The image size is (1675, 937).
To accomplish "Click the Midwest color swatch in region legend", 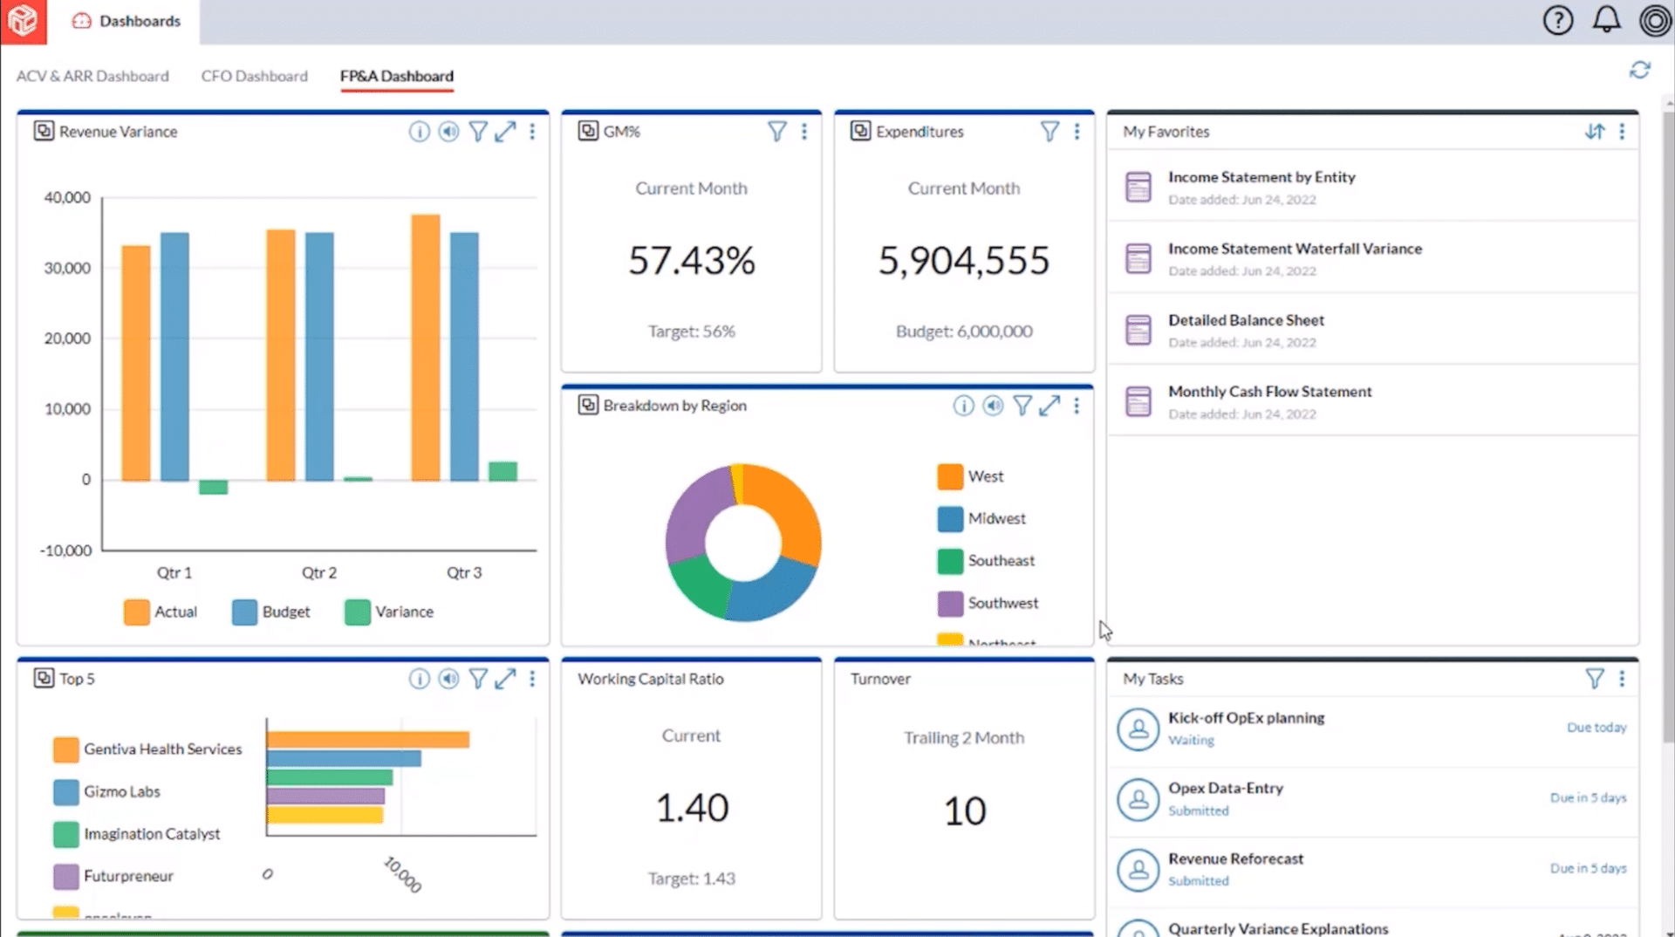I will click(948, 518).
